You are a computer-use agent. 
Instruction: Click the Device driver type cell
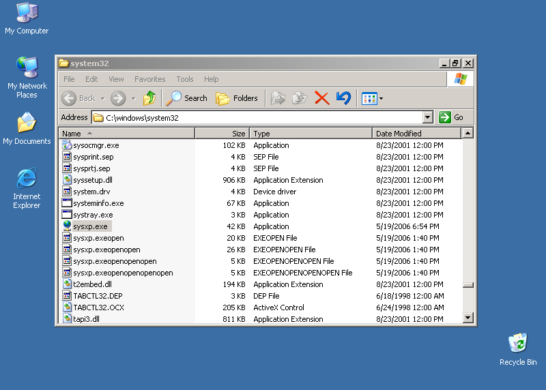(x=275, y=192)
